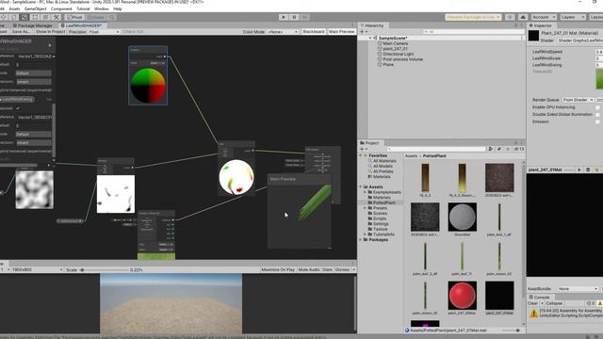Click the Hierarchy search field
Viewport: 603px width, 339px height.
473,32
